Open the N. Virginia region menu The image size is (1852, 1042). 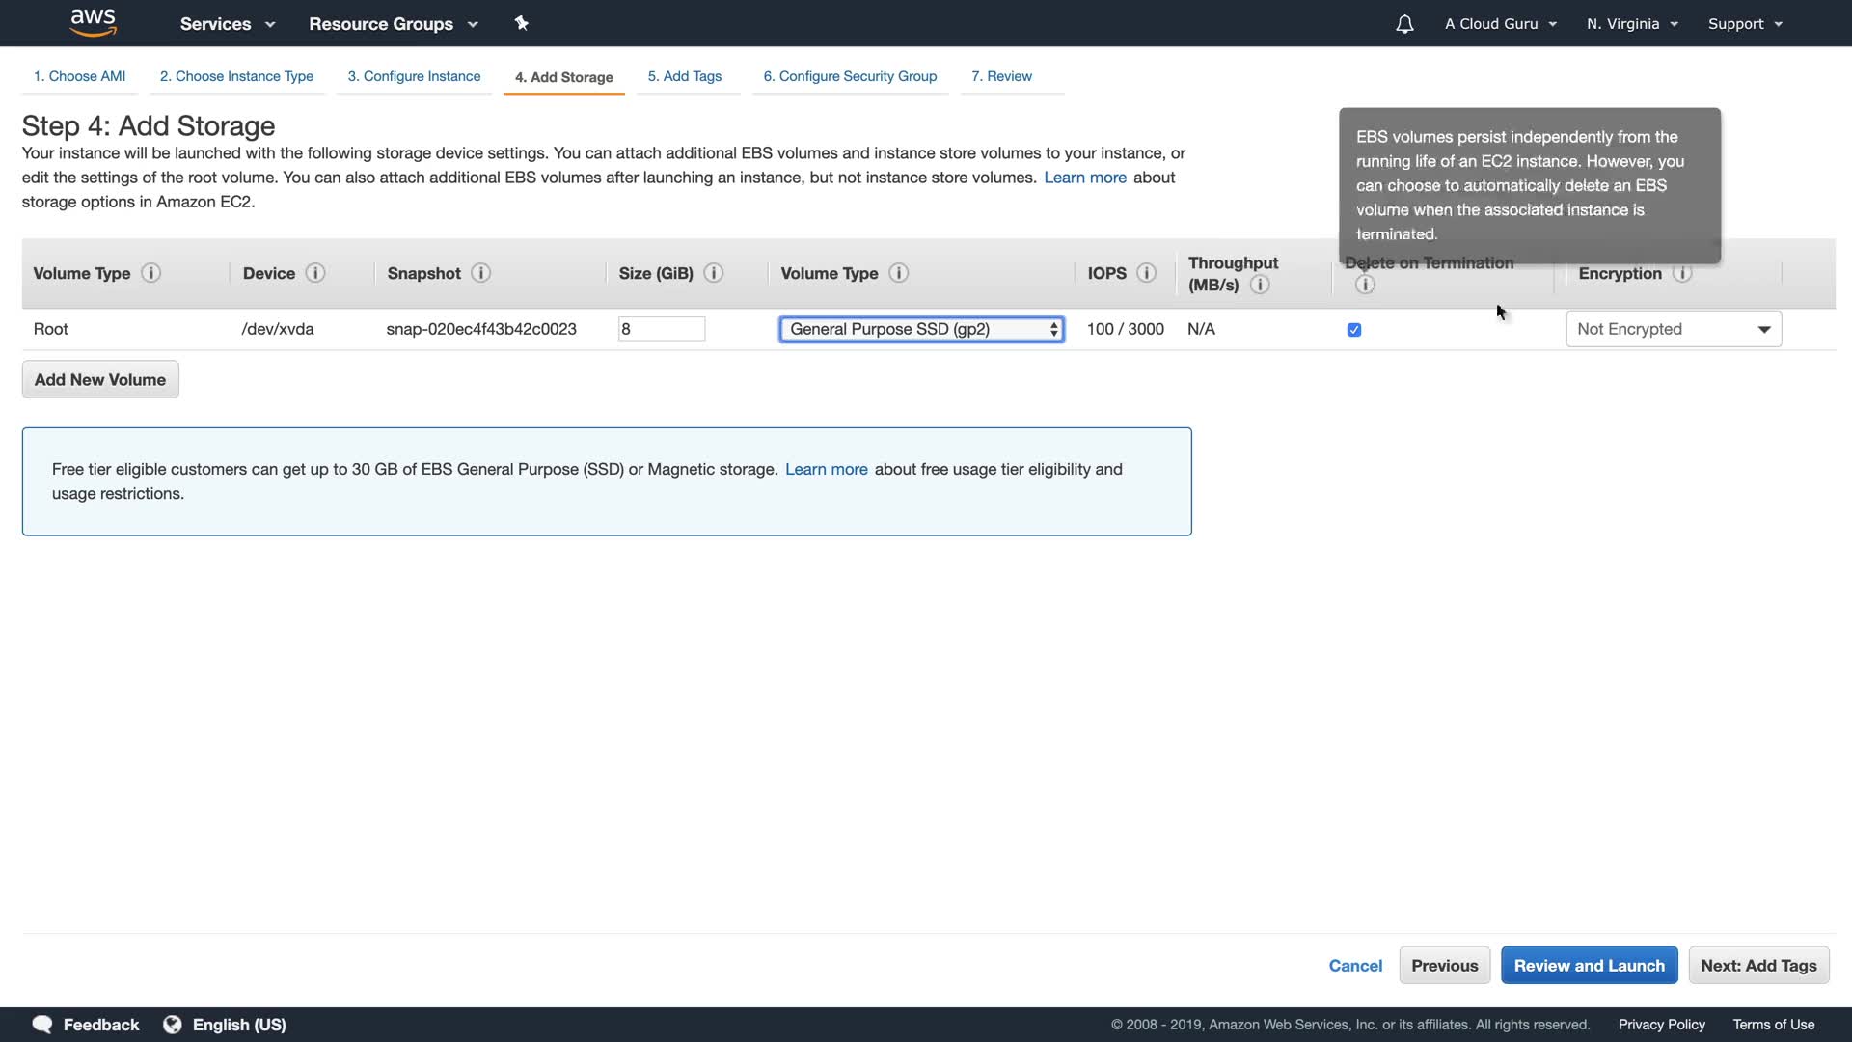[x=1632, y=24]
